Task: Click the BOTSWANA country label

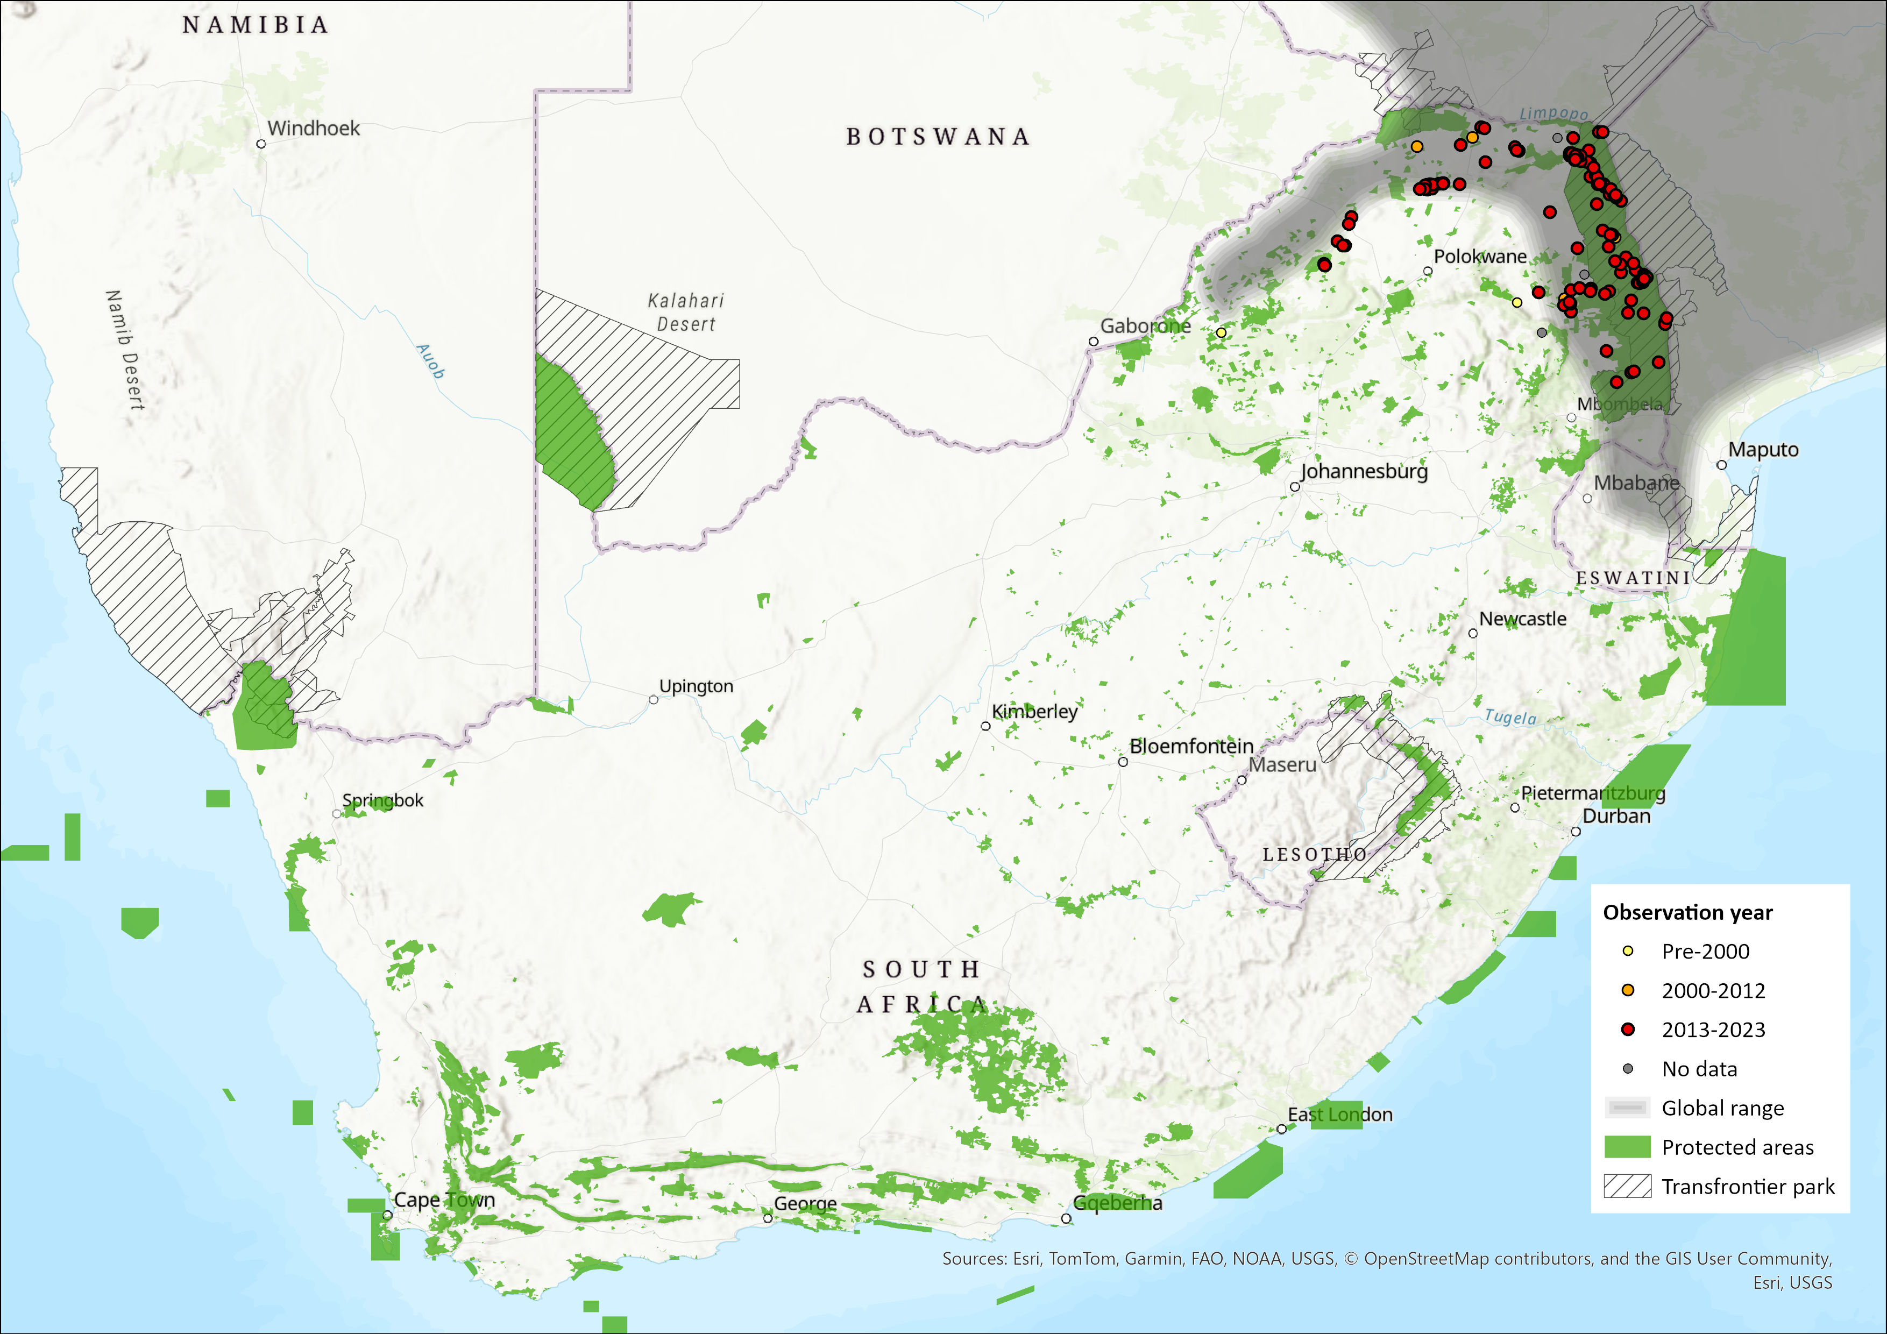Action: click(x=938, y=137)
